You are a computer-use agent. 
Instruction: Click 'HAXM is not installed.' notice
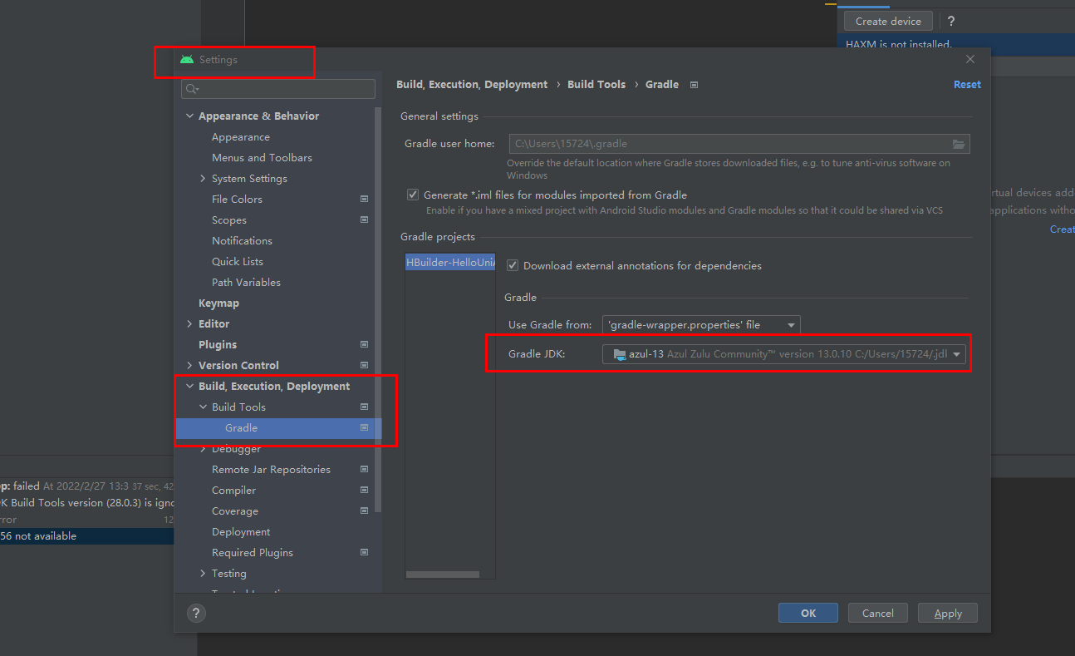899,45
